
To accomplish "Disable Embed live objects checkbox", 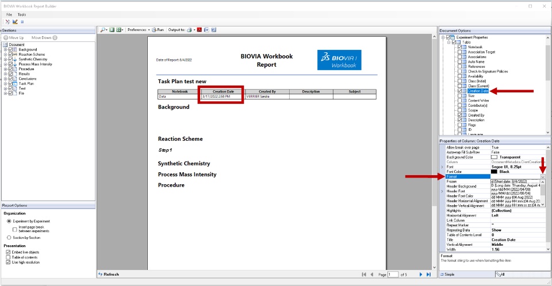I will tap(8, 252).
